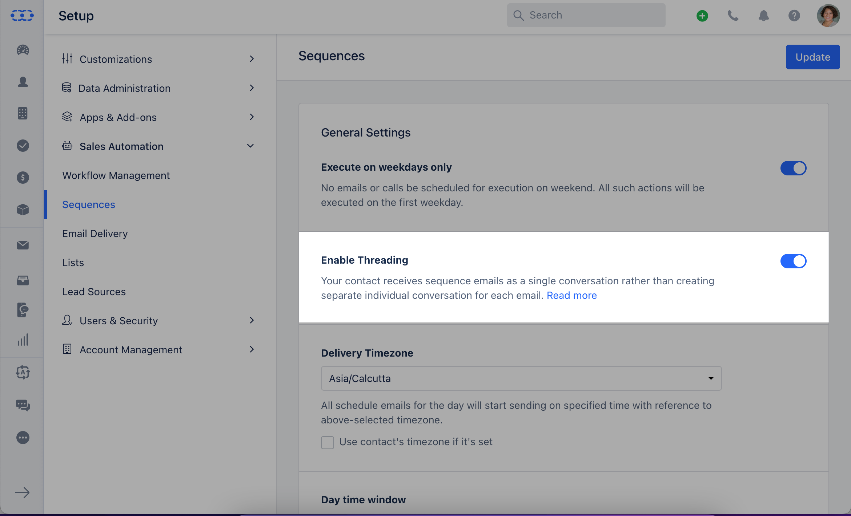
Task: Open the automation A icon in sidebar
Action: 23,372
